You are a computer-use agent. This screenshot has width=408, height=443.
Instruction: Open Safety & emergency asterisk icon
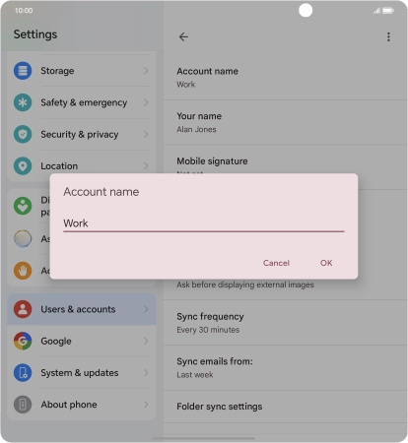pos(23,102)
